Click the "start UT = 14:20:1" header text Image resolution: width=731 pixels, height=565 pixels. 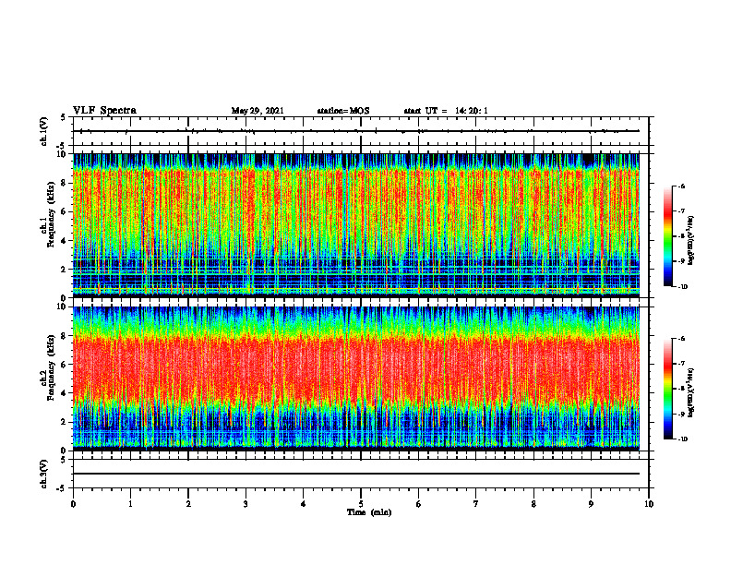[x=446, y=111]
